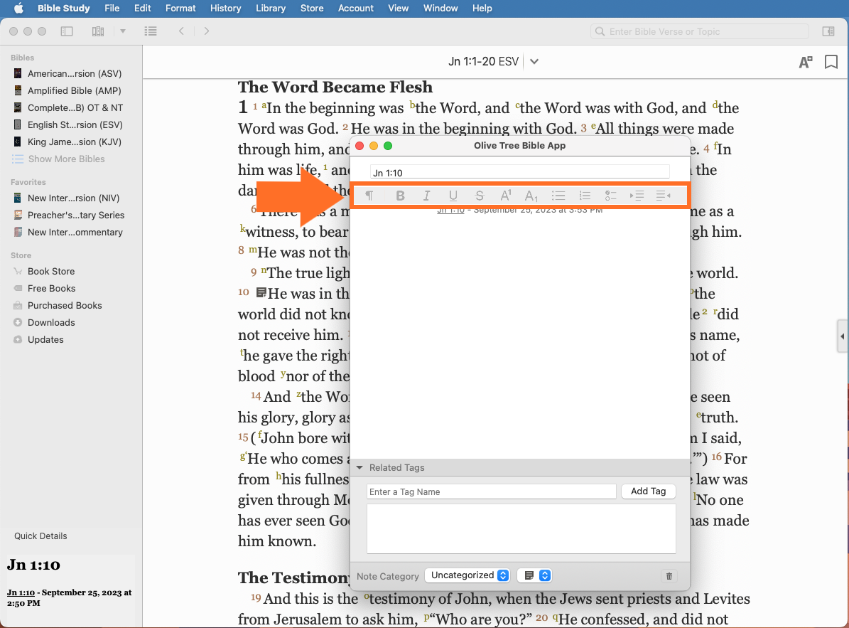Click Show More Bibles in the sidebar
This screenshot has height=628, width=849.
click(66, 159)
